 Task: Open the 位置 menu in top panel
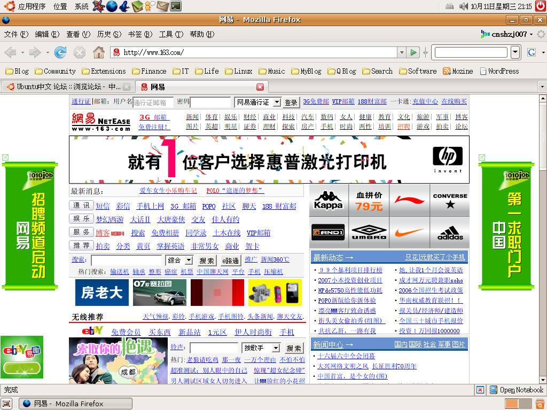coord(60,6)
